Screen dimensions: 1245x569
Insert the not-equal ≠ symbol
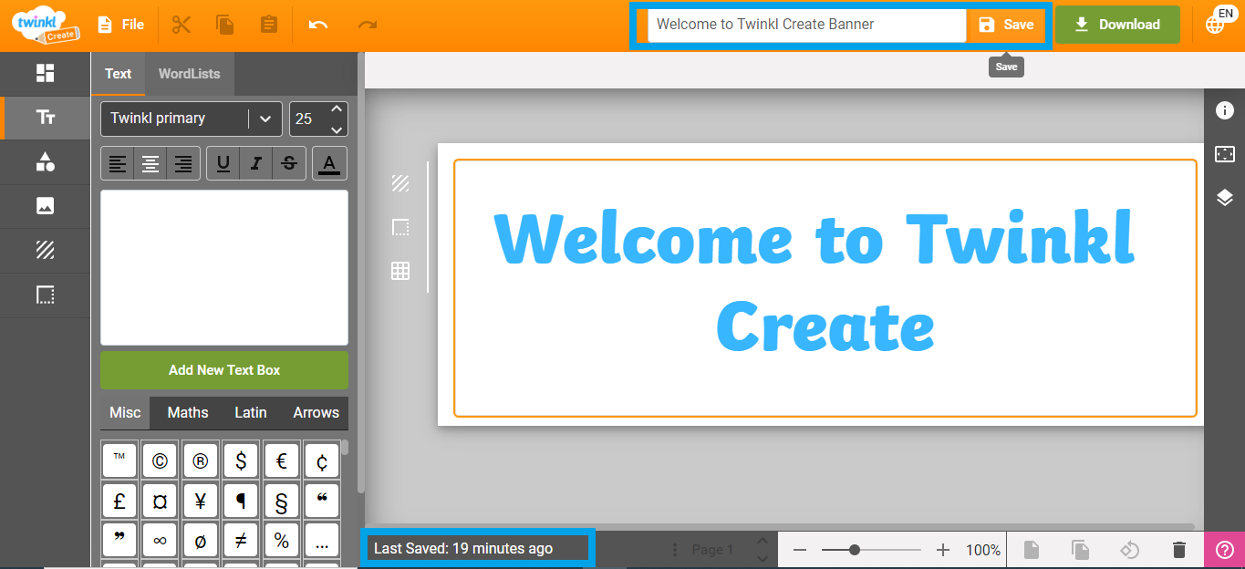point(241,541)
